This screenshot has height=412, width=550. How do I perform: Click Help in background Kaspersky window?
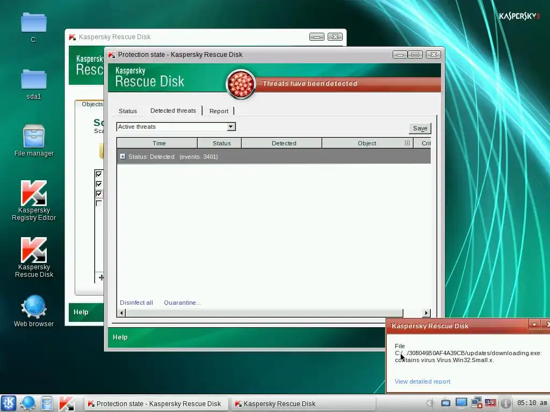[x=81, y=312]
